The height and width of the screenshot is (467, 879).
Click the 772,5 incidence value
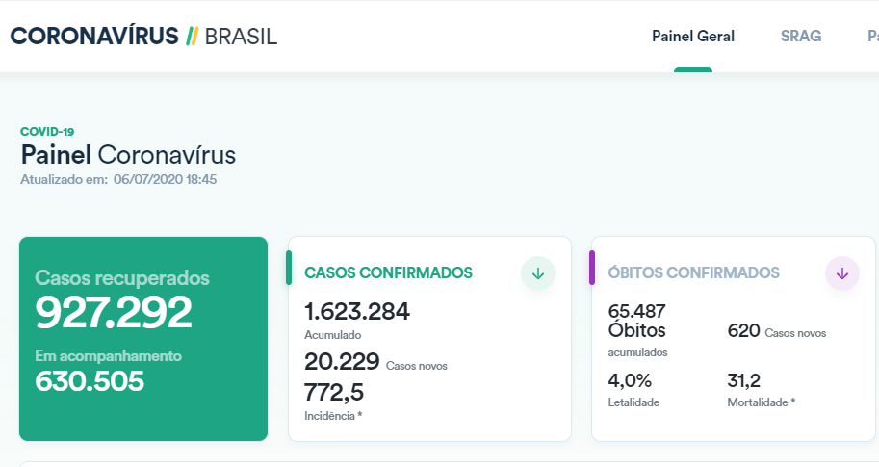pyautogui.click(x=334, y=393)
